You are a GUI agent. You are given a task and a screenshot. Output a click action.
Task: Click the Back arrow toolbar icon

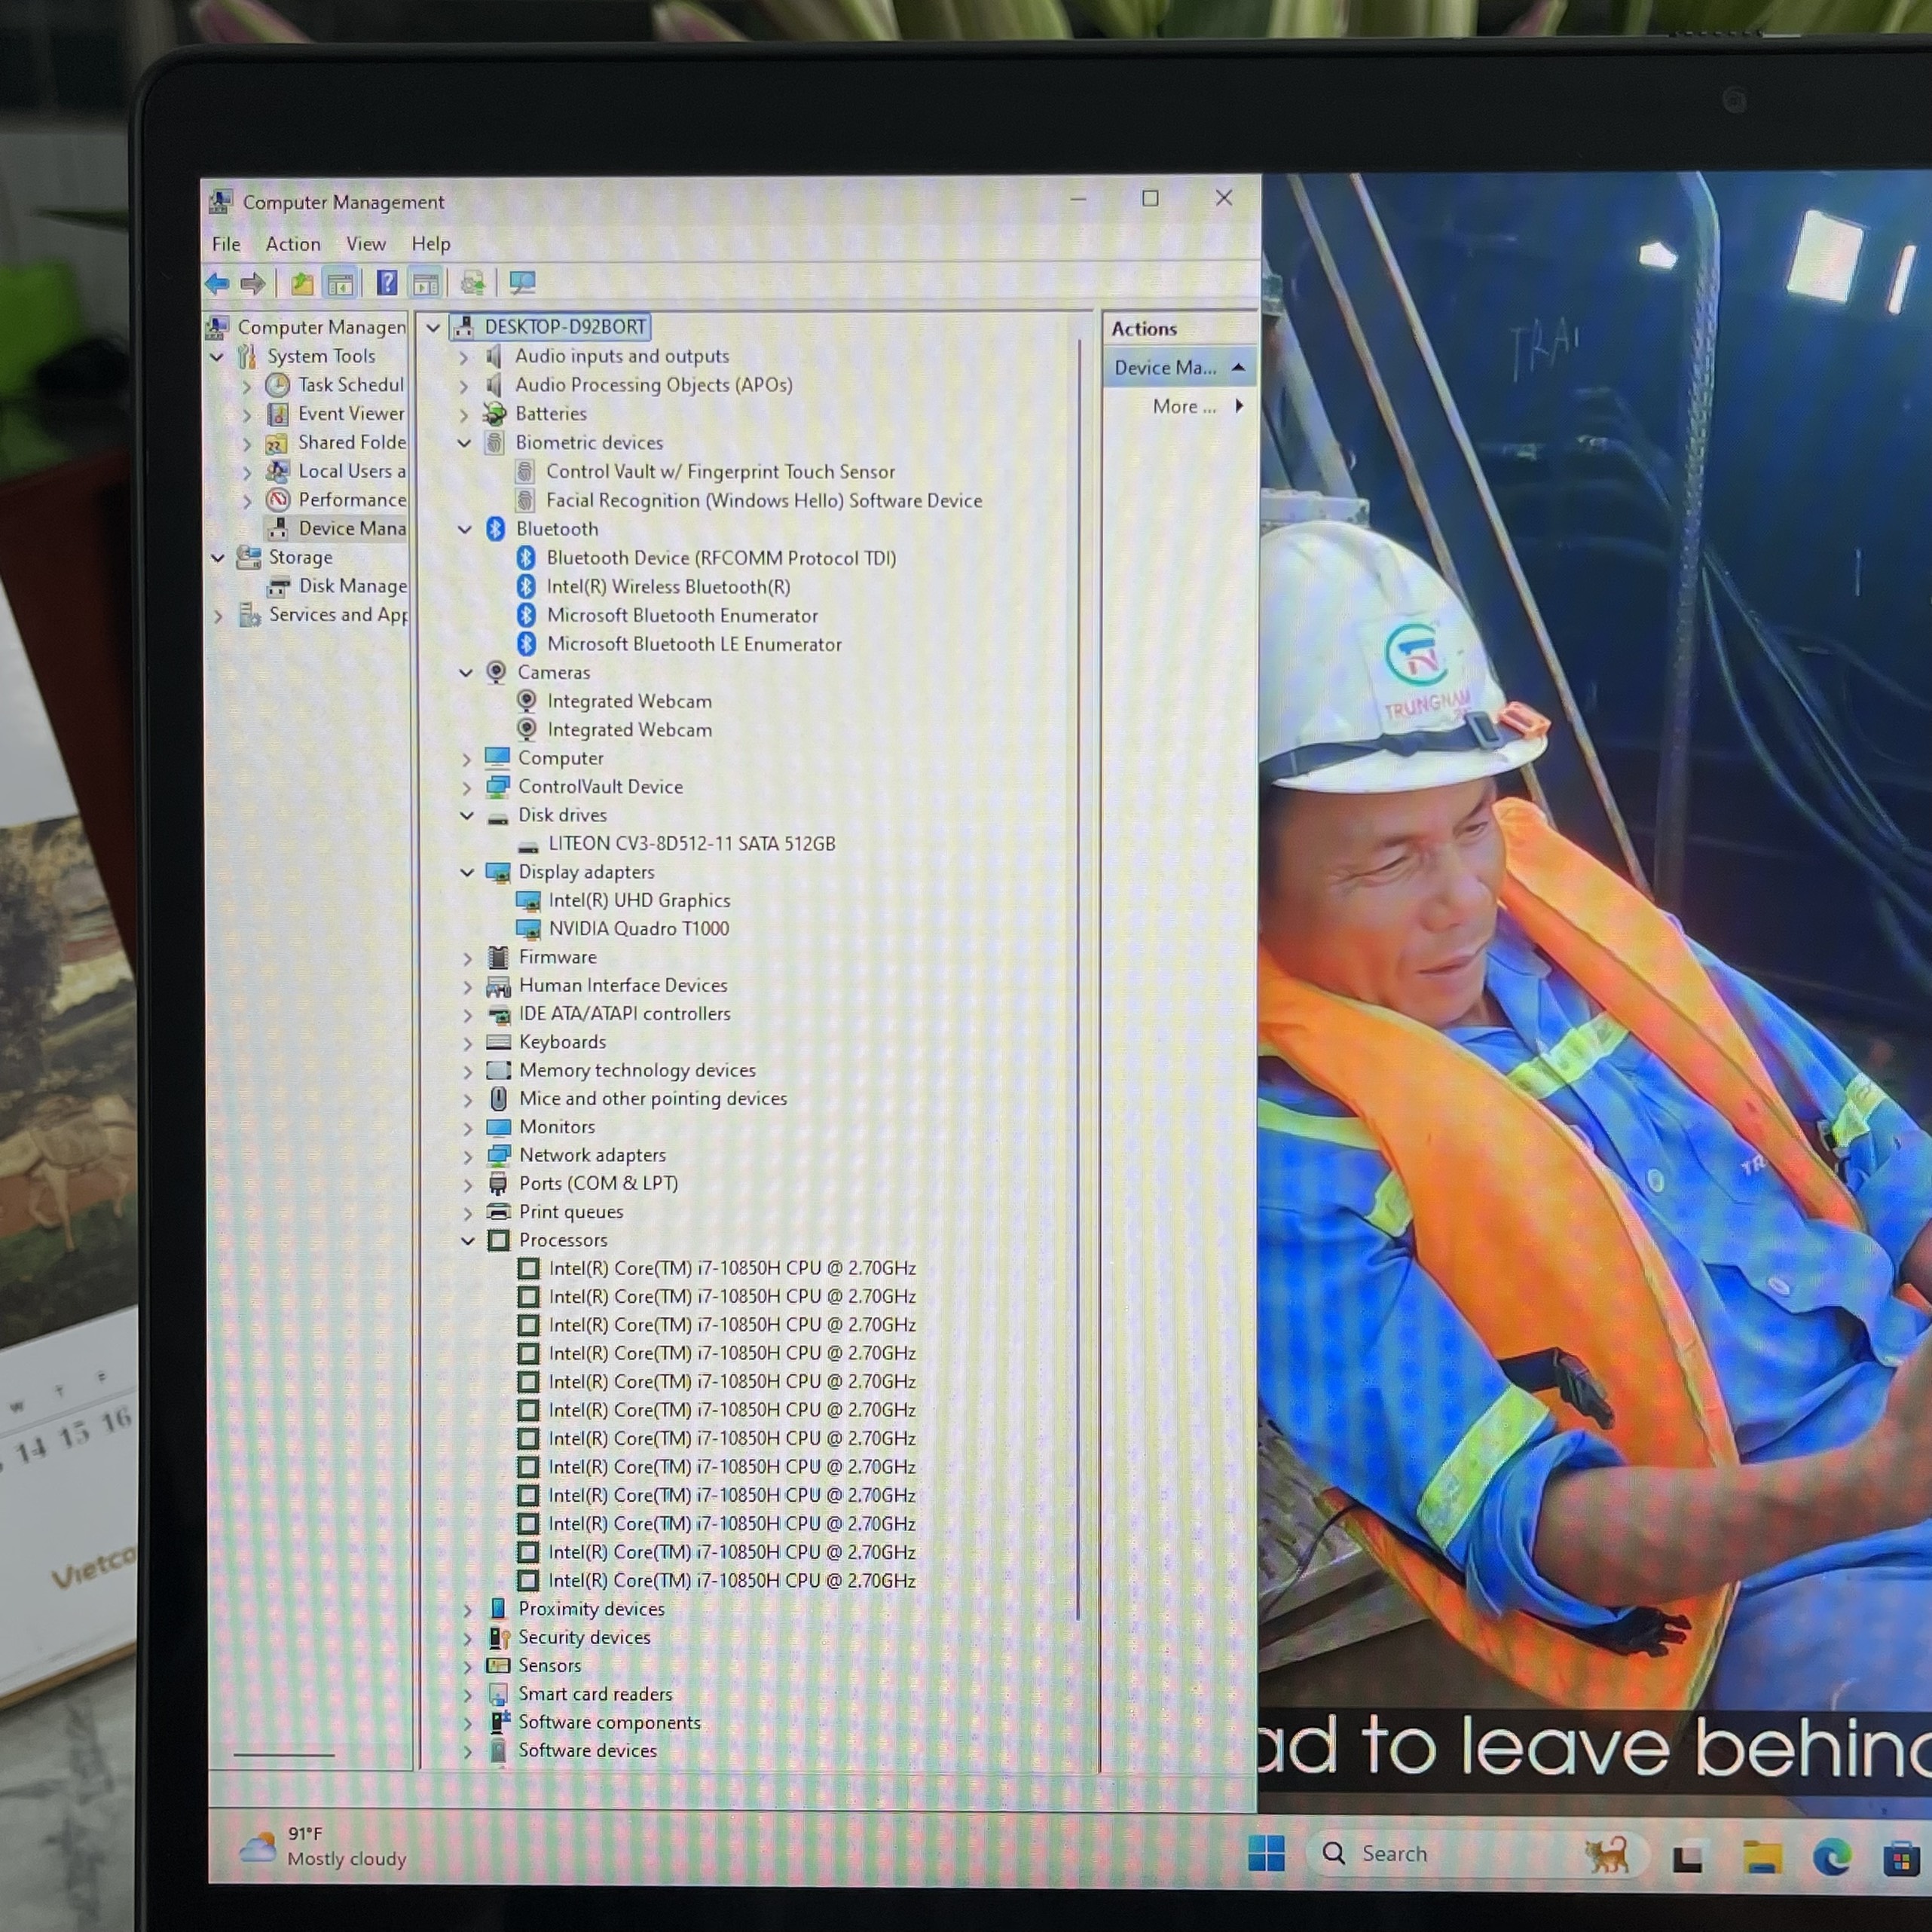pyautogui.click(x=217, y=284)
